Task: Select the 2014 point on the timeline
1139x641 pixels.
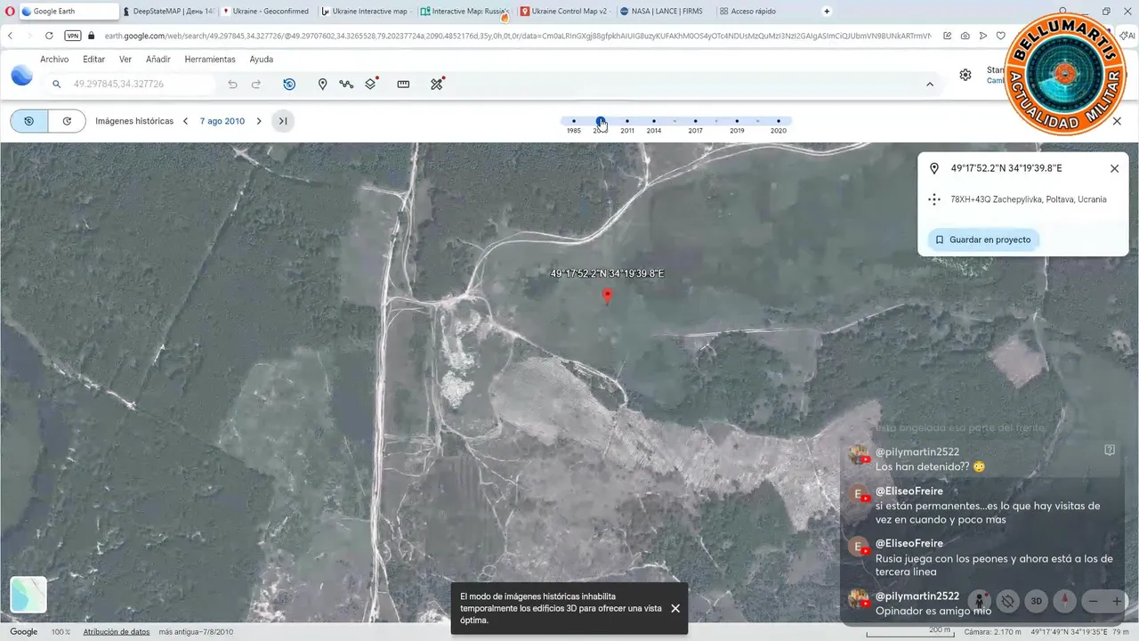Action: (654, 121)
